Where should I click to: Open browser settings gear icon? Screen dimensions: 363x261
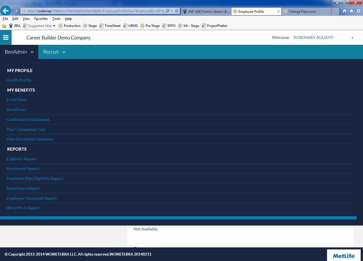point(358,11)
